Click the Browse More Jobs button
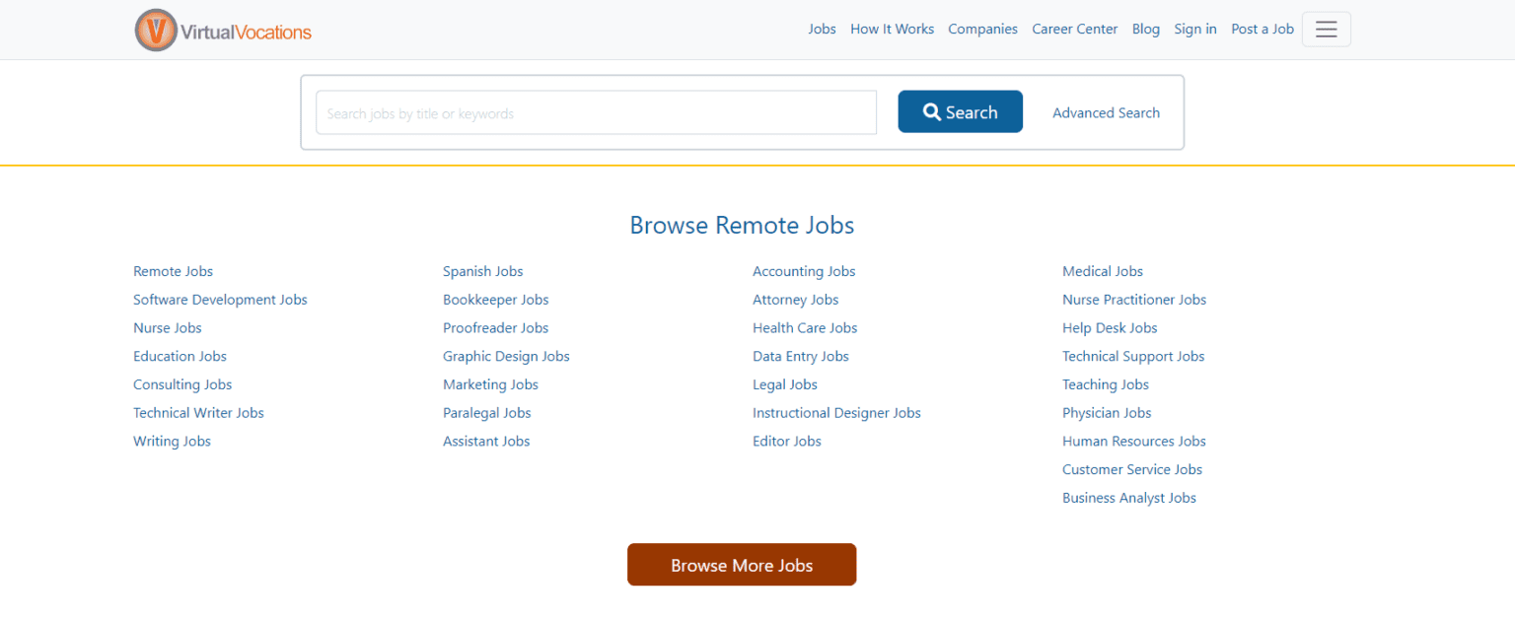The height and width of the screenshot is (622, 1515). pos(742,565)
